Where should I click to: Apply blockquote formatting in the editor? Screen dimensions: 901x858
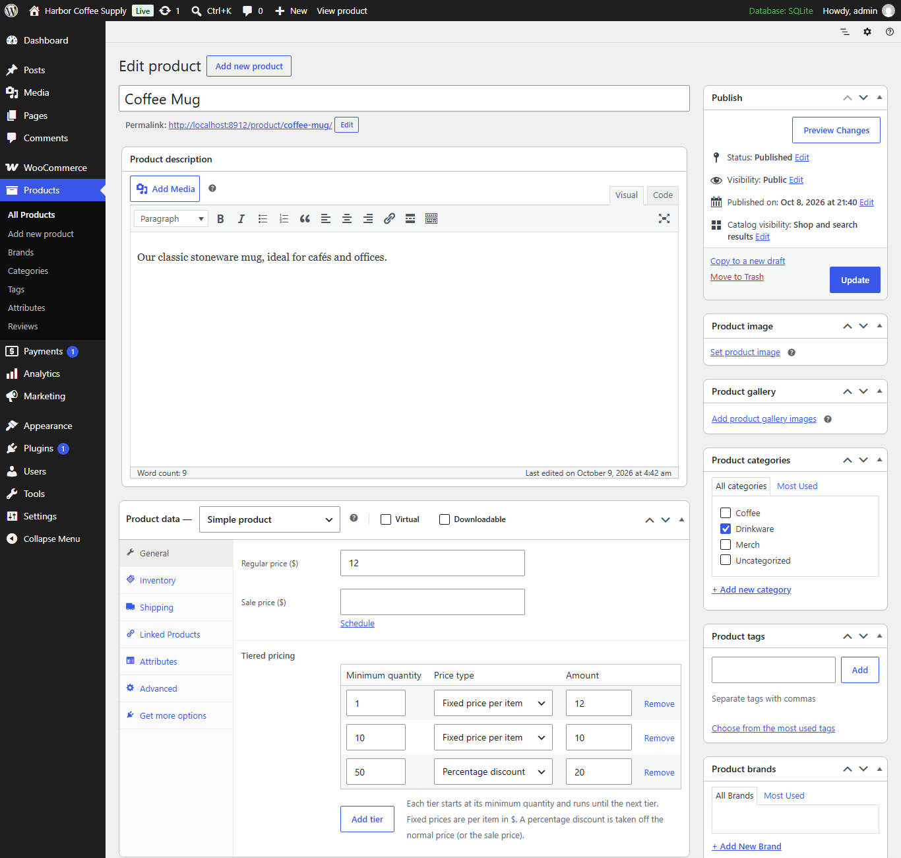[305, 219]
